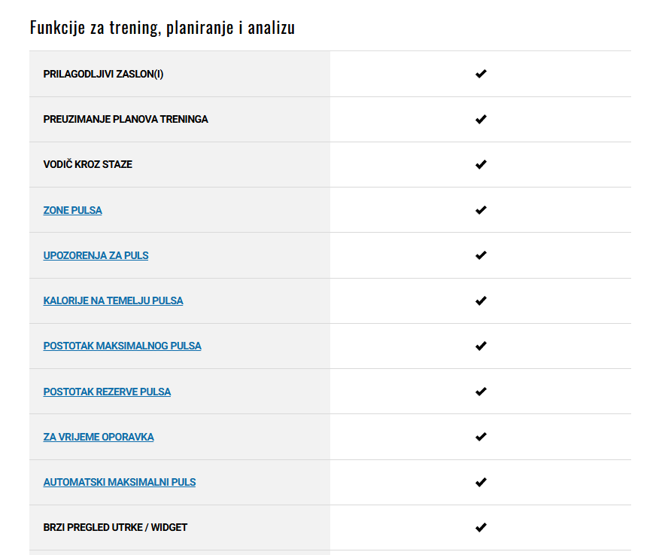Image resolution: width=656 pixels, height=555 pixels.
Task: Click the checkmark for BRZI PREGLED UTRKE / WIDGET
Action: coord(481,527)
